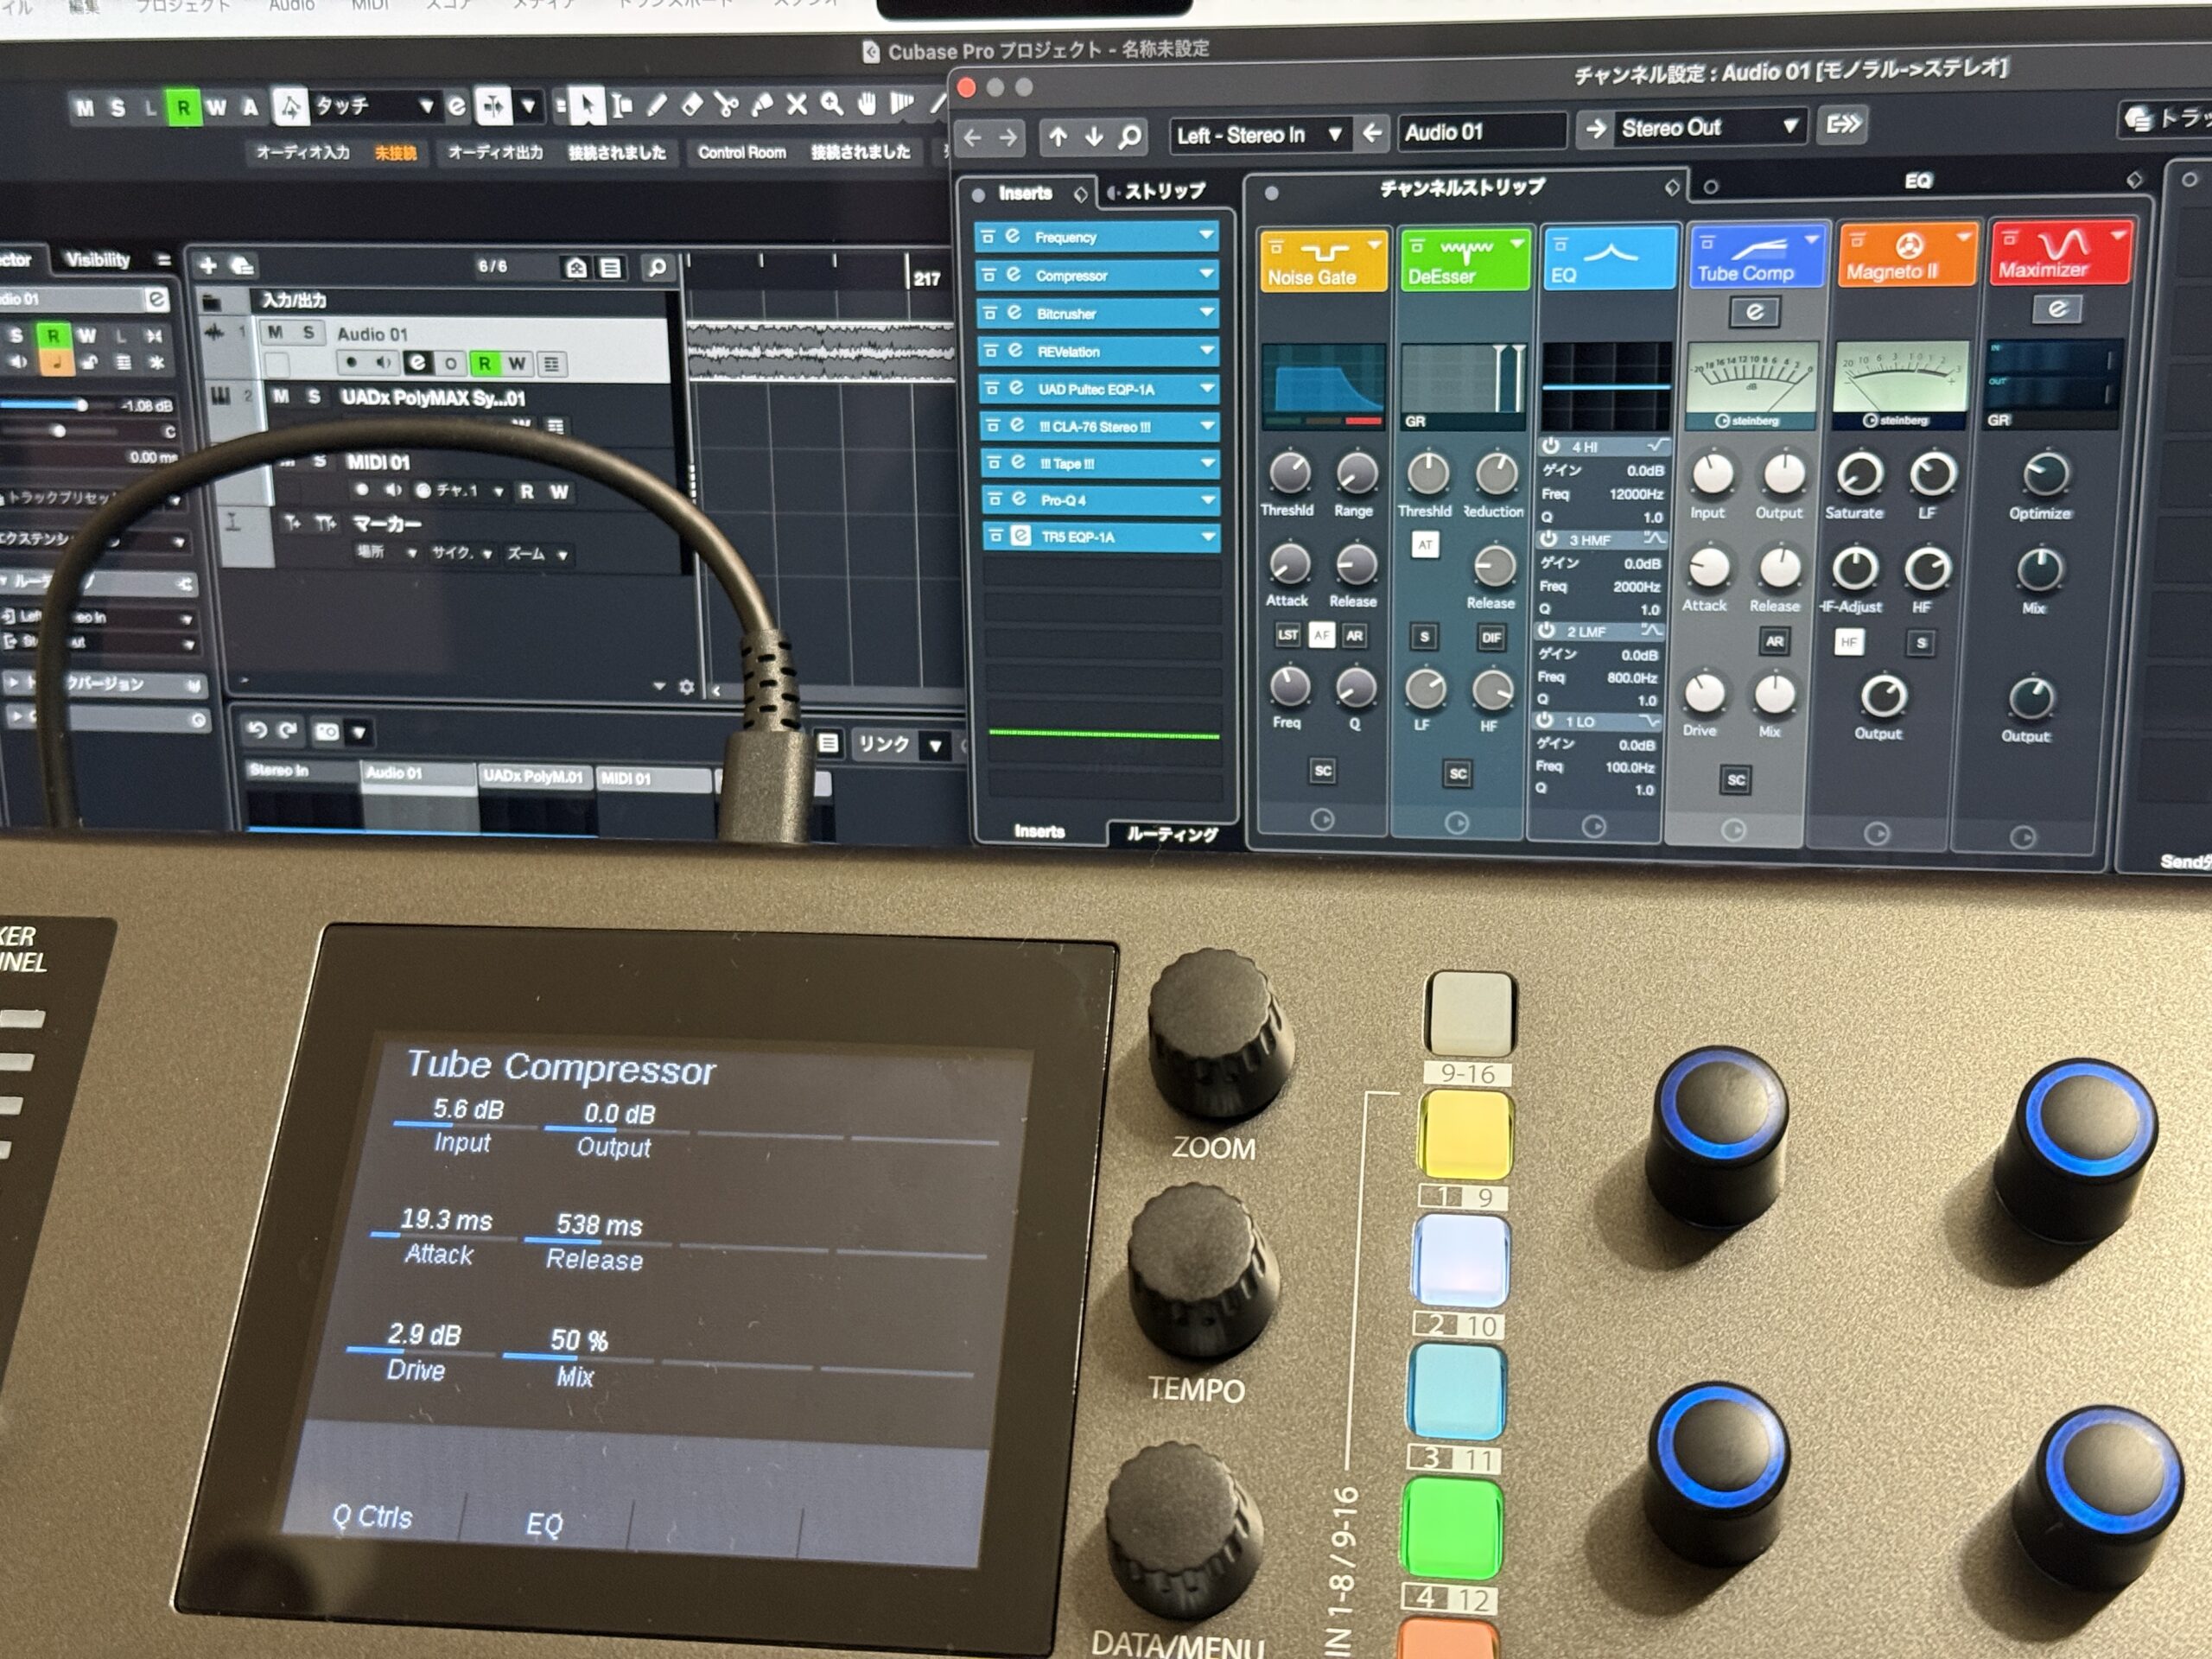2212x1659 pixels.
Task: Click the TR5 EQP-1A insert slot
Action: (x=1100, y=536)
